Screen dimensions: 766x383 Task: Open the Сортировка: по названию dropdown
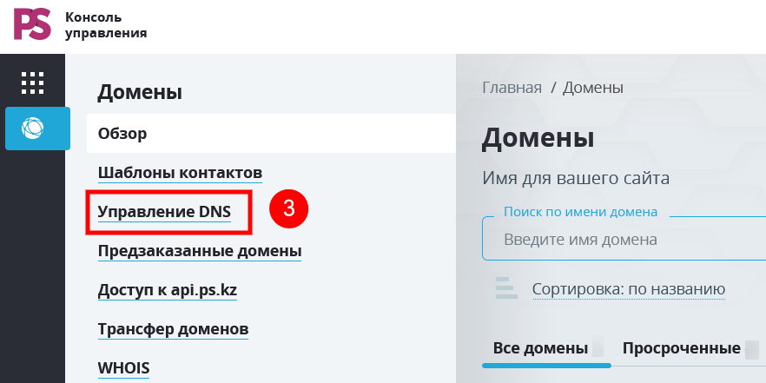click(629, 289)
